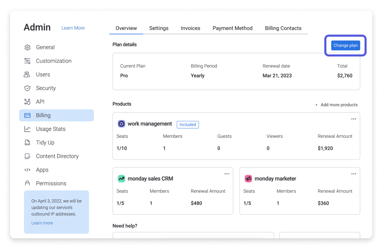Viewport: 382px width, 249px height.
Task: Click the Permissions lock icon
Action: point(27,183)
